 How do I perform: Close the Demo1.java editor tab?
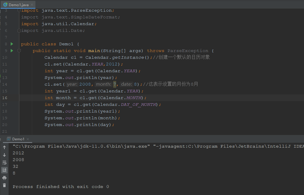tap(32, 5)
